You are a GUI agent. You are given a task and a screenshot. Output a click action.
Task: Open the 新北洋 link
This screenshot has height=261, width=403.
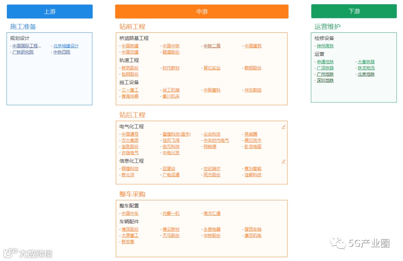point(128,175)
